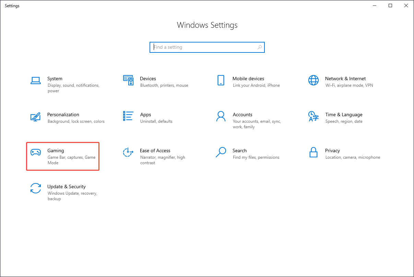Screen dimensions: 414x277
Task: Click the Settings title bar label
Action: pos(12,5)
